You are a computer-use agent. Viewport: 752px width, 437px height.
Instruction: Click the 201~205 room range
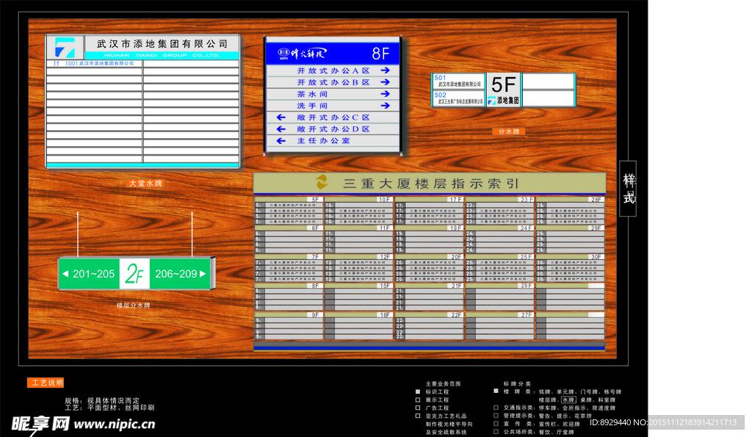93,274
